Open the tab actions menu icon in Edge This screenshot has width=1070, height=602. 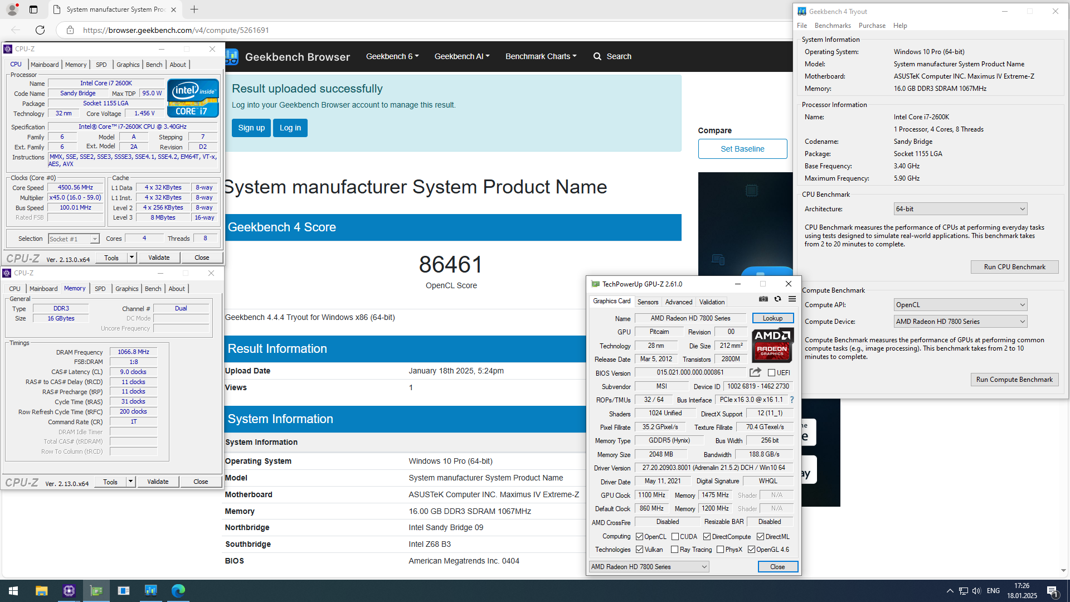(33, 9)
